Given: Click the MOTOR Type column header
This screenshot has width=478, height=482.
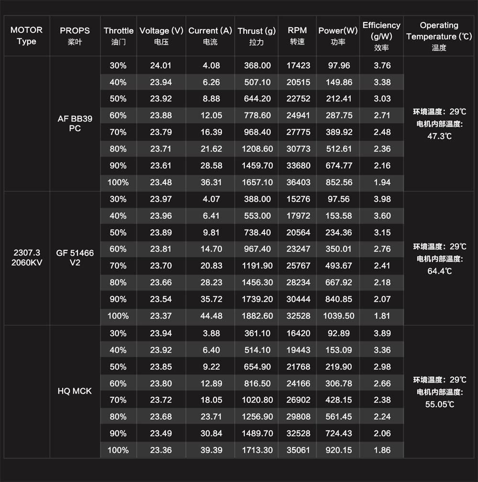Looking at the screenshot, I should tap(26, 35).
